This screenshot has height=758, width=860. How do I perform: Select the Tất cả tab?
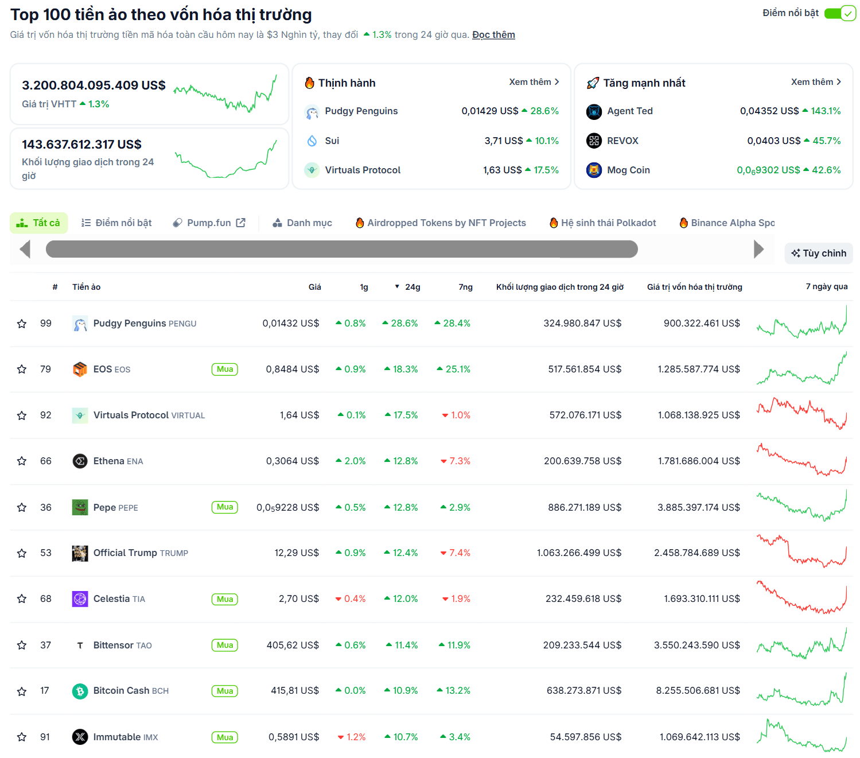38,223
